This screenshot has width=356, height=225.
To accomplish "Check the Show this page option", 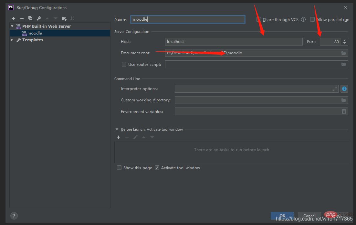I will [119, 168].
